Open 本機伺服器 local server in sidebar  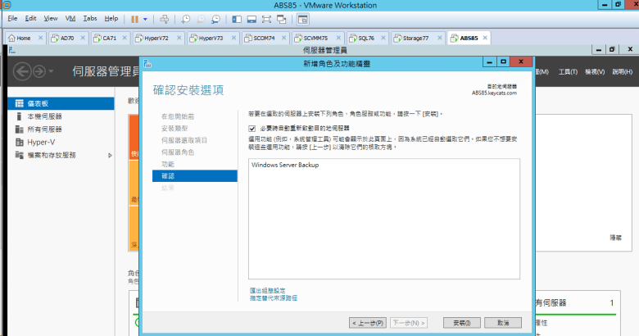[44, 116]
